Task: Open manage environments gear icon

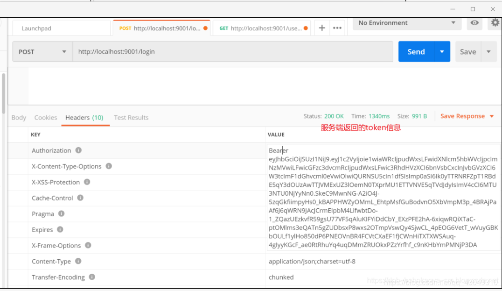Action: pos(495,23)
